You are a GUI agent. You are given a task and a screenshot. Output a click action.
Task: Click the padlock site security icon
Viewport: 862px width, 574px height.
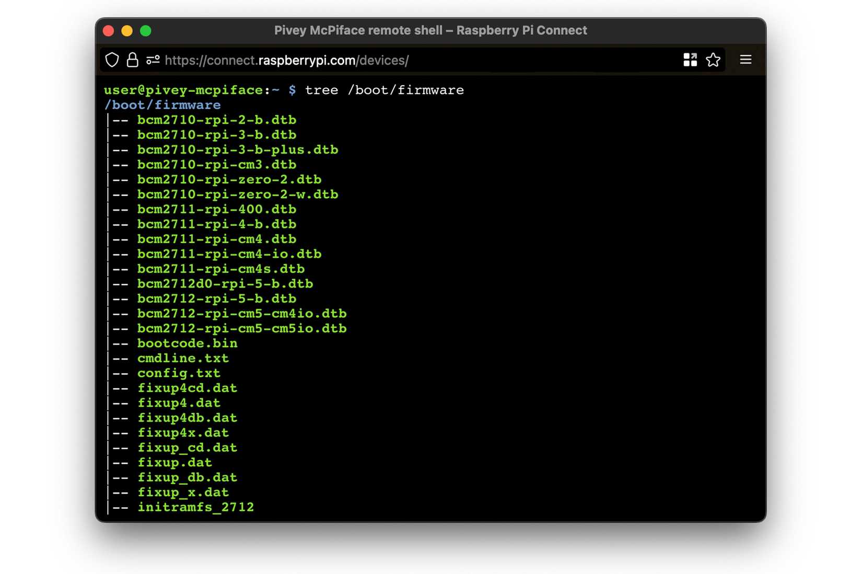pyautogui.click(x=133, y=60)
